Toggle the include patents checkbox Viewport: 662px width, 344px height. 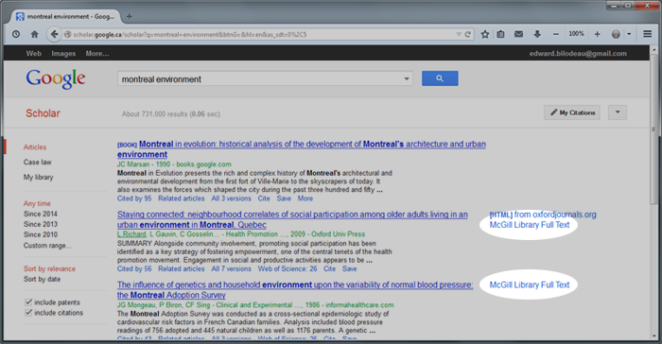[x=28, y=302]
